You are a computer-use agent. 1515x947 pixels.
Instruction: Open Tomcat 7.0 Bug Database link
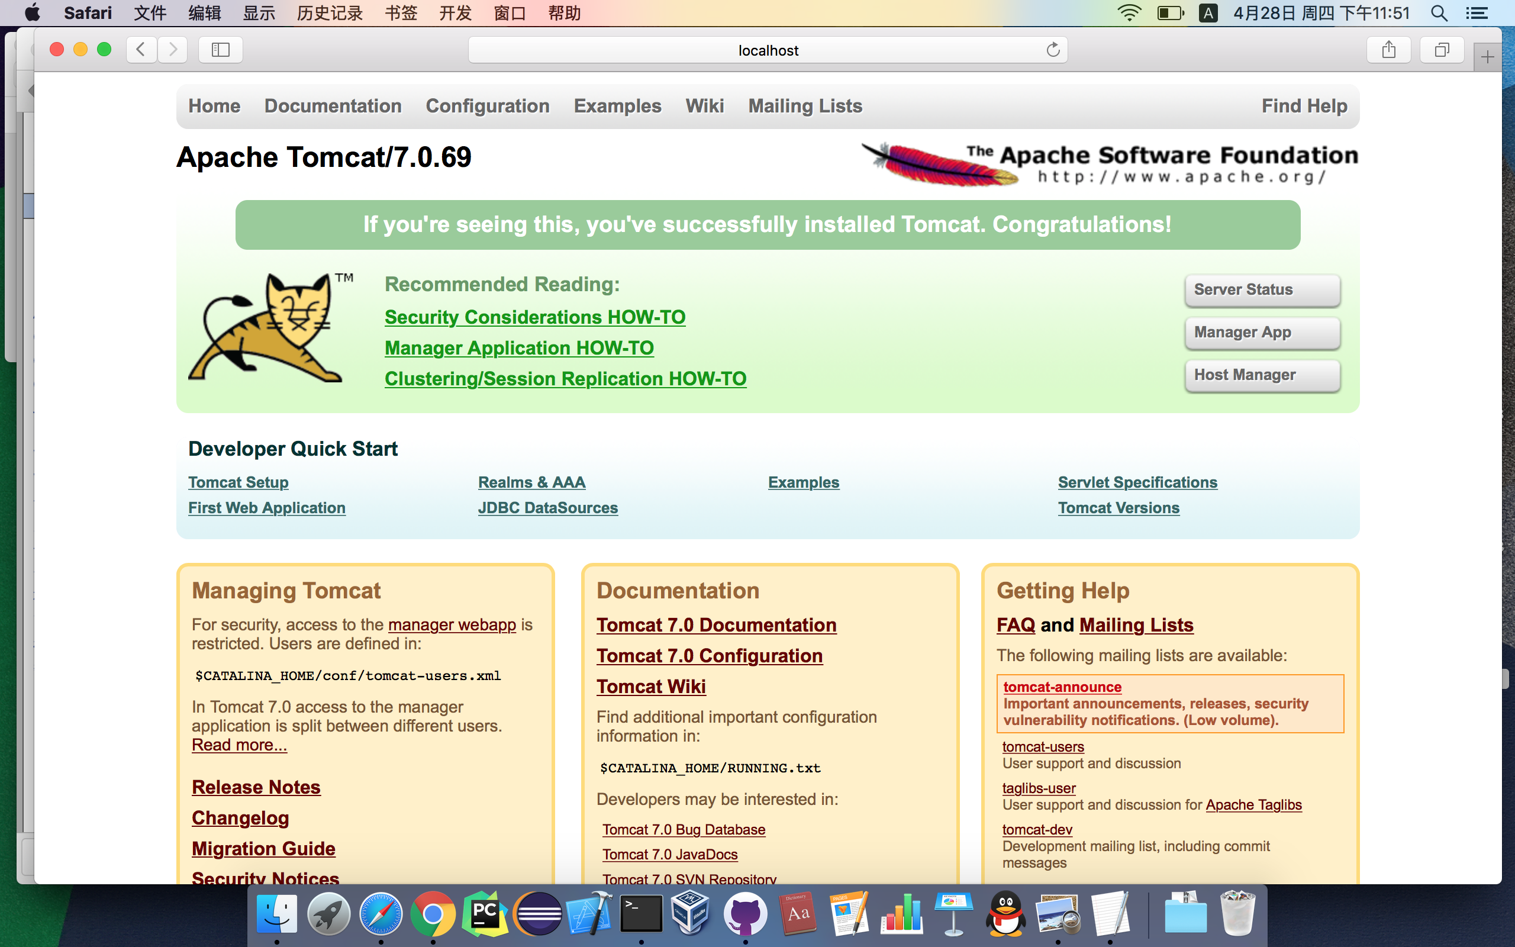(x=684, y=830)
